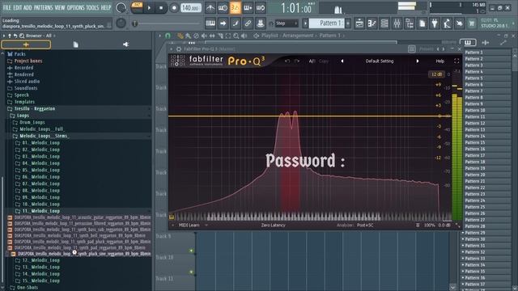Screen dimensions: 518x291
Task: Toggle wait-for-input-to-start recording icon
Action: (x=223, y=7)
